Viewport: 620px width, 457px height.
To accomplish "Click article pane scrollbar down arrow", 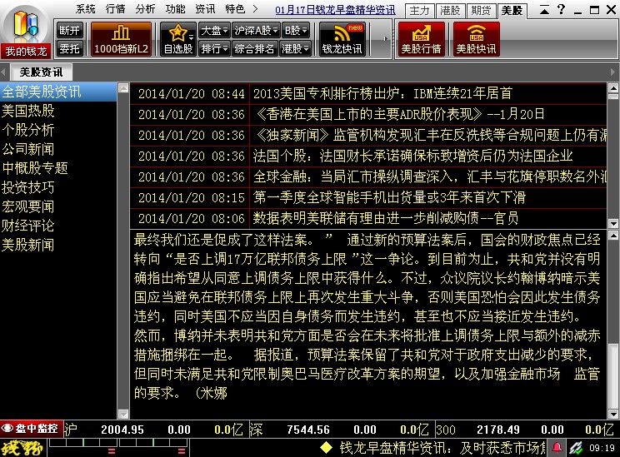I will pos(613,415).
